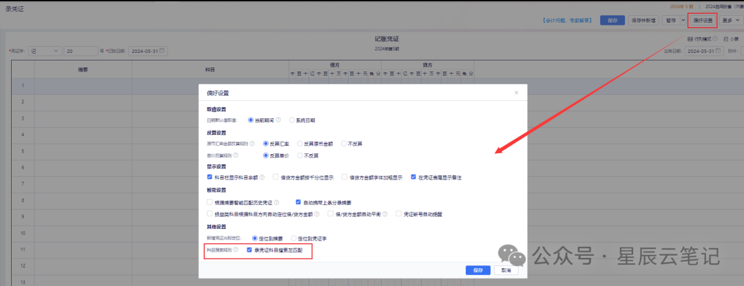
Task: Click help icon beside 单价反算规则
Action: click(236, 155)
